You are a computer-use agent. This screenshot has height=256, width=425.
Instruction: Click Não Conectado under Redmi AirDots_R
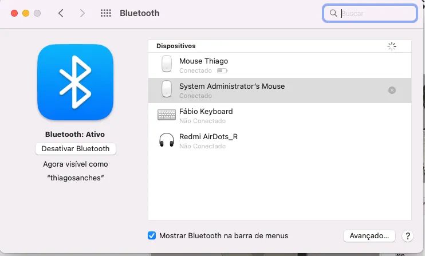tap(202, 146)
